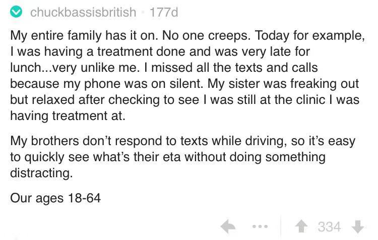This screenshot has width=378, height=240.
Task: Click the 177d timestamp
Action: 164,12
